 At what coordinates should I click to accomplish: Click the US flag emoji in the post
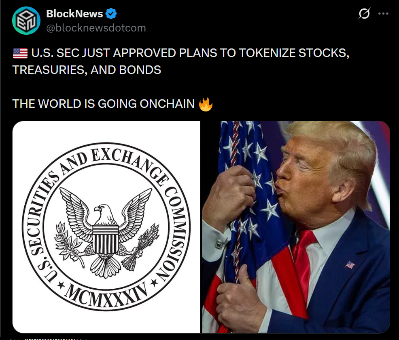click(20, 53)
